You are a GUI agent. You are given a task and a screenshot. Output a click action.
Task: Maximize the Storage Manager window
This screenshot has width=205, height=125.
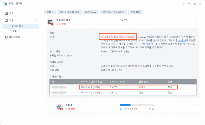tap(195, 4)
